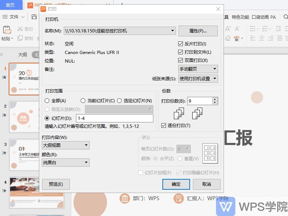Viewport: 288px width, 216px height.
Task: Open the printer name dropdown
Action: point(173,31)
